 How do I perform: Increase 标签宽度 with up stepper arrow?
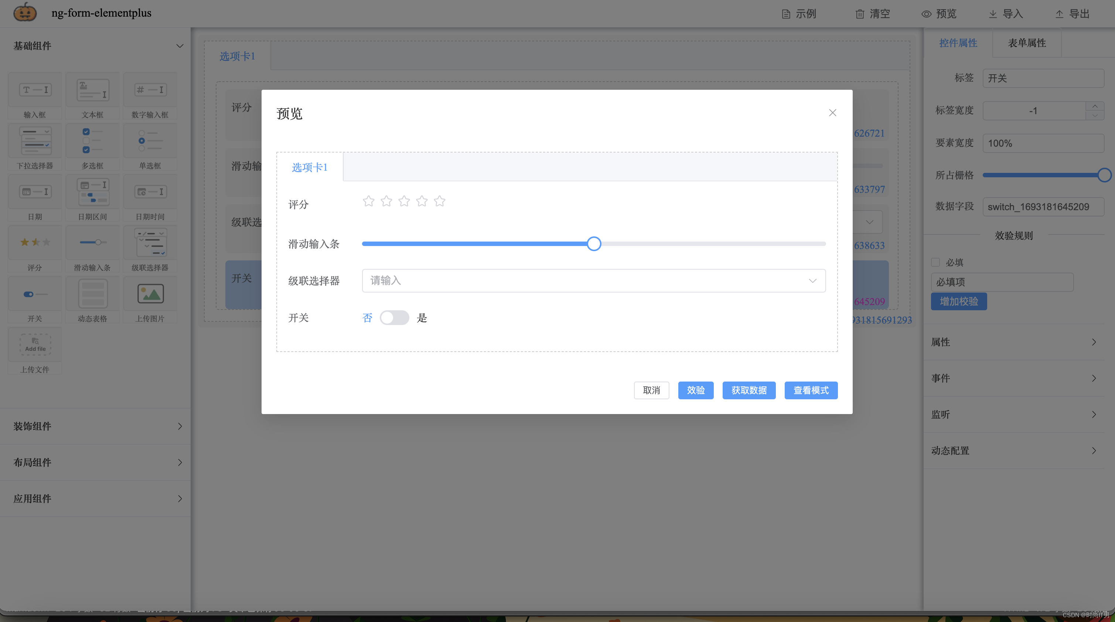(1095, 106)
